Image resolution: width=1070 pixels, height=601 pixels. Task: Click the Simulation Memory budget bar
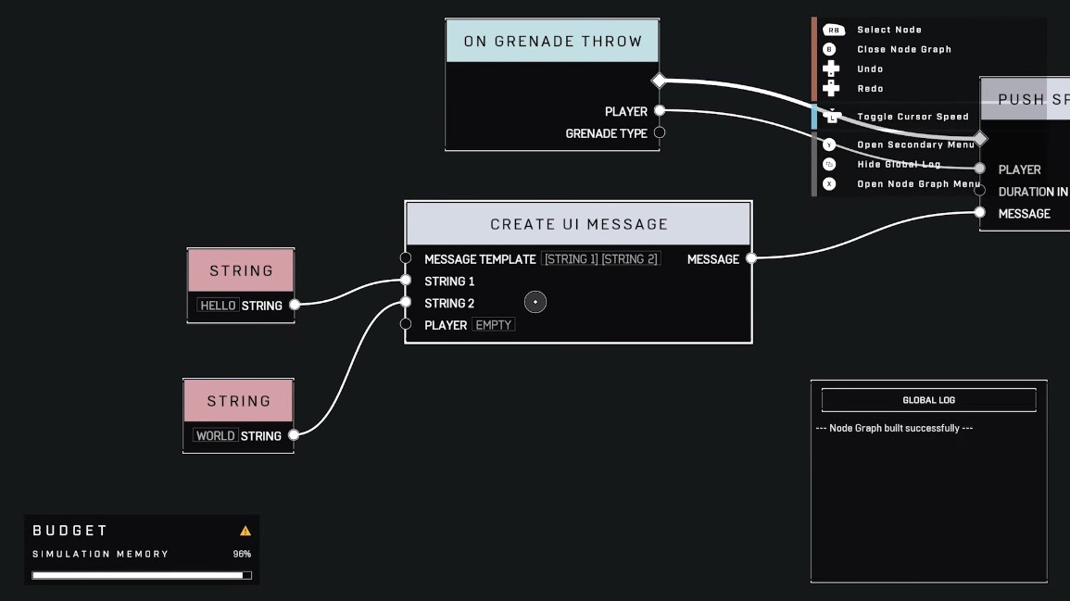[x=142, y=575]
